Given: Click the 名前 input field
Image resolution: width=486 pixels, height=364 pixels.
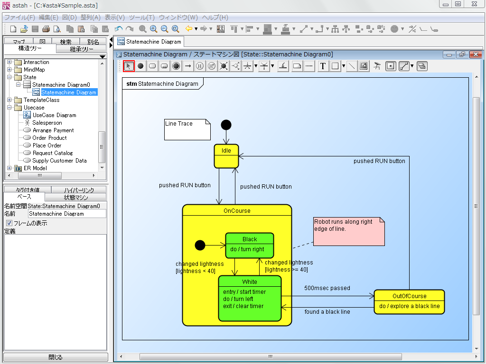Looking at the screenshot, I should click(x=67, y=214).
